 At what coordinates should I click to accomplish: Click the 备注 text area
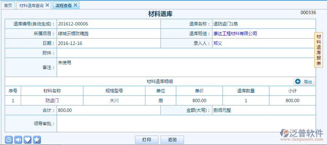point(186,67)
